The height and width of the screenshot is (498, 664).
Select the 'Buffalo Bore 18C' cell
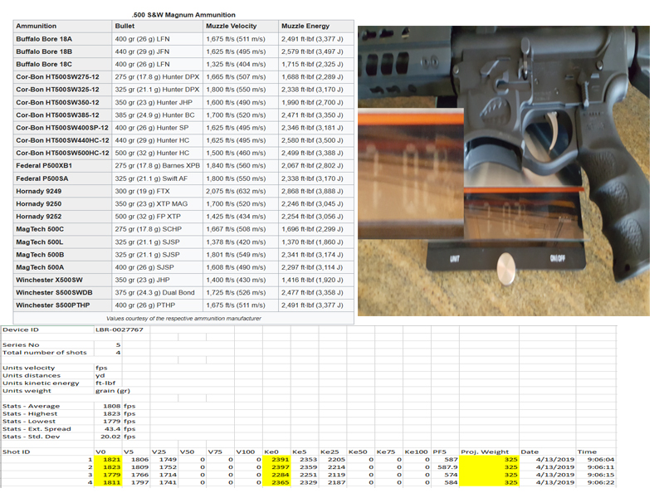62,65
